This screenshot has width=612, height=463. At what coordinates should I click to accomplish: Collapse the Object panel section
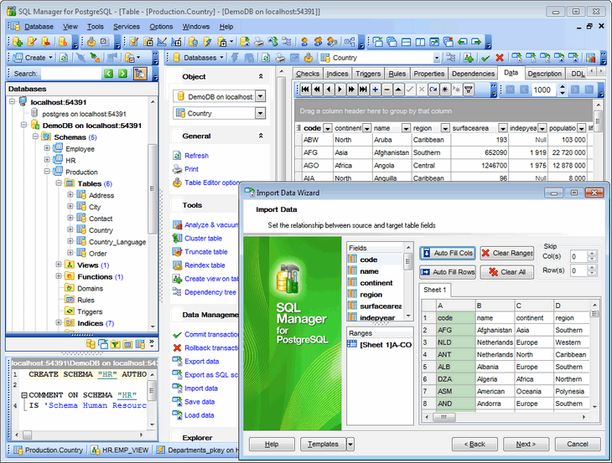click(260, 76)
